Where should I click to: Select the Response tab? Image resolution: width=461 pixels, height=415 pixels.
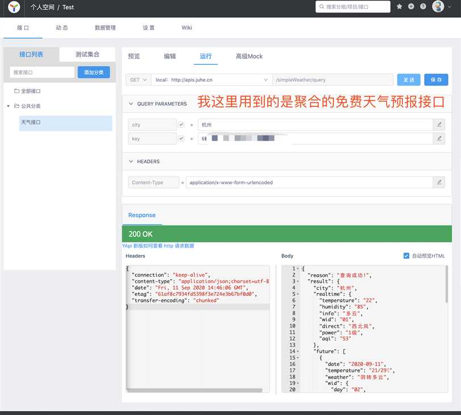click(x=142, y=215)
